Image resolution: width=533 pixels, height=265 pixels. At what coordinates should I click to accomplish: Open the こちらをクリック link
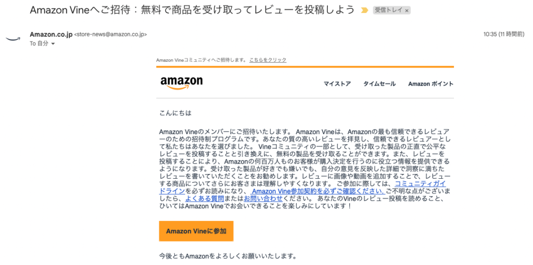tap(268, 60)
